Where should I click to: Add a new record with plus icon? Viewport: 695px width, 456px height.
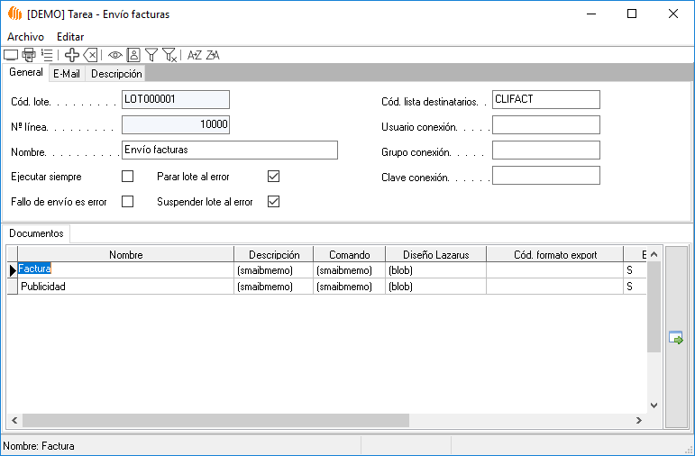click(x=72, y=55)
